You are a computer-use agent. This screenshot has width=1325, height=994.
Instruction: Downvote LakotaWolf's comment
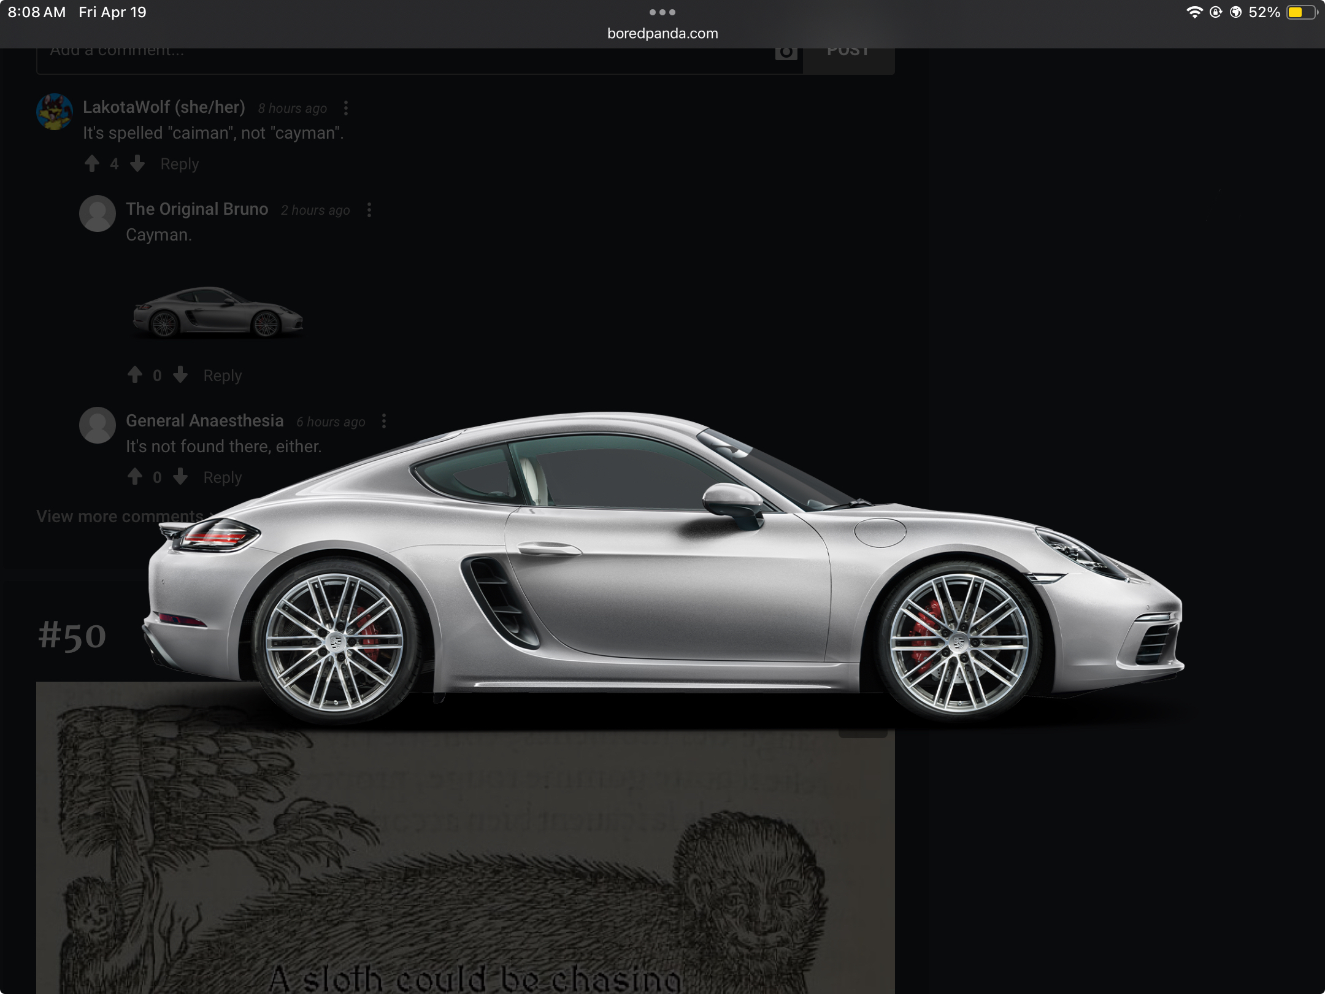coord(137,163)
